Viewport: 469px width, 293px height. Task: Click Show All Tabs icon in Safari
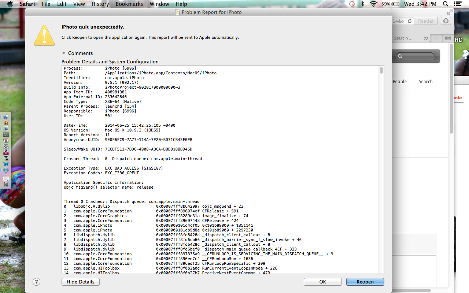447,38
